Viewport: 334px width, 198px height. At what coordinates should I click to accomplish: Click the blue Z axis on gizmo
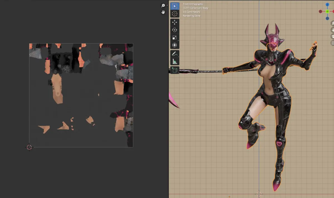327,5
